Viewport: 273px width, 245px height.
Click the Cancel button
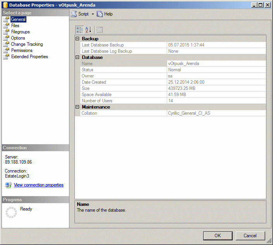point(250,236)
